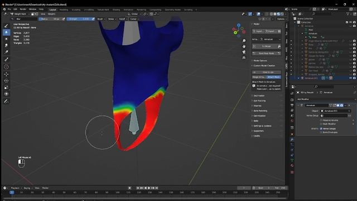The width and height of the screenshot is (357, 201).
Task: Open the Falloff dropdown
Action: tap(123, 19)
